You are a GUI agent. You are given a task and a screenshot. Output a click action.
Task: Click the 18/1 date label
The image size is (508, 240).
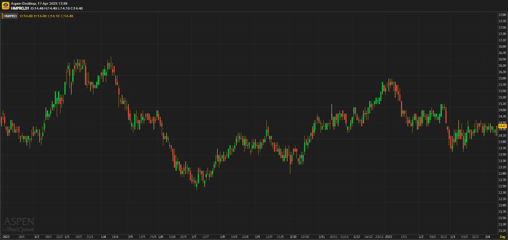22,237
